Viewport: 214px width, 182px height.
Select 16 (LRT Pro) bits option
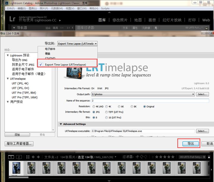[106, 118]
